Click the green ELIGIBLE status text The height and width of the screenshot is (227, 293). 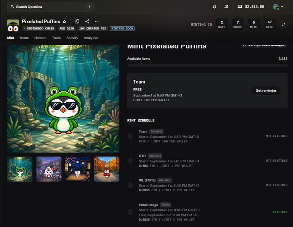click(x=280, y=212)
